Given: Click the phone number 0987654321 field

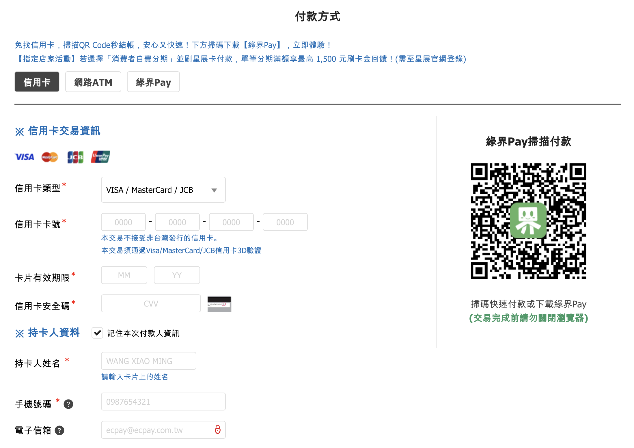Looking at the screenshot, I should coord(163,402).
